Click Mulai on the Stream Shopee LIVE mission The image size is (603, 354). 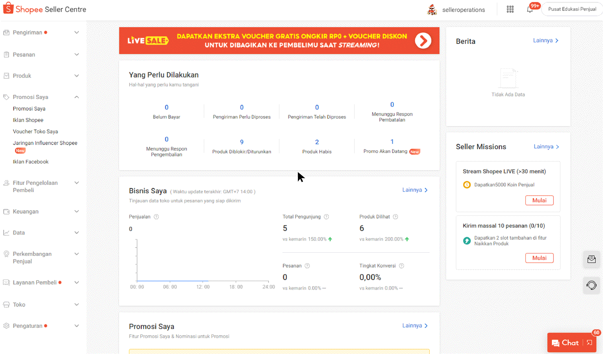[x=539, y=200]
